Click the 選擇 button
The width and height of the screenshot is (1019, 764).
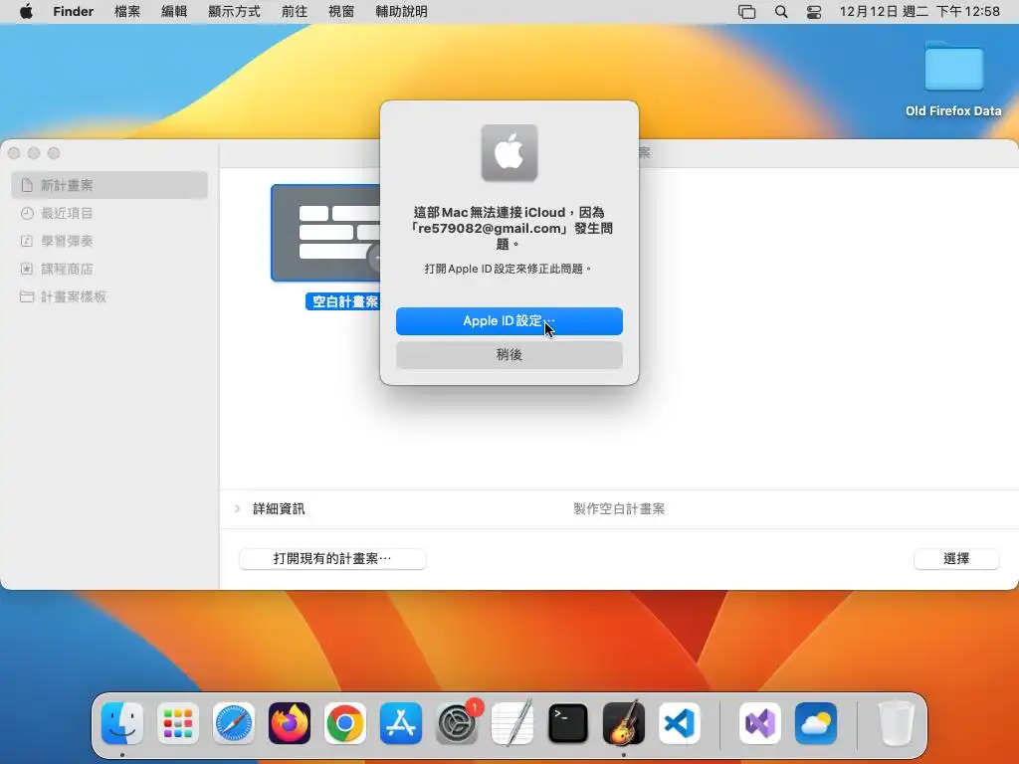956,559
